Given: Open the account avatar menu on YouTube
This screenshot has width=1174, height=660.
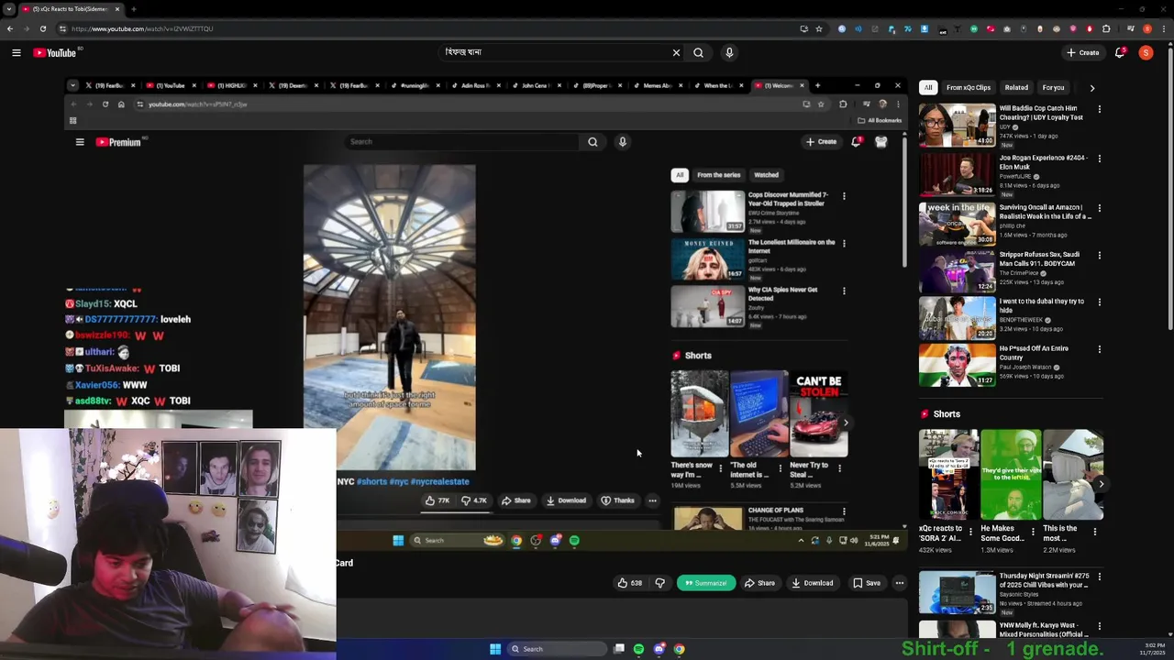Looking at the screenshot, I should tap(1146, 53).
